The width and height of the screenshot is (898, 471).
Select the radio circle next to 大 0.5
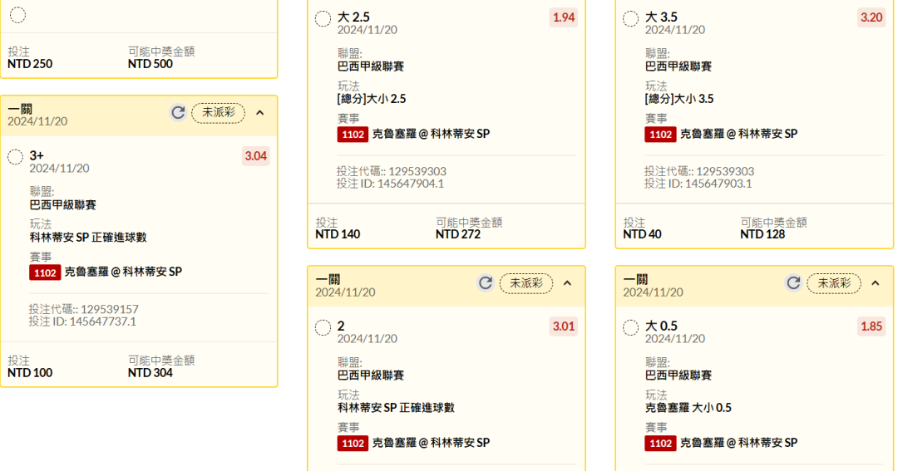pos(630,328)
